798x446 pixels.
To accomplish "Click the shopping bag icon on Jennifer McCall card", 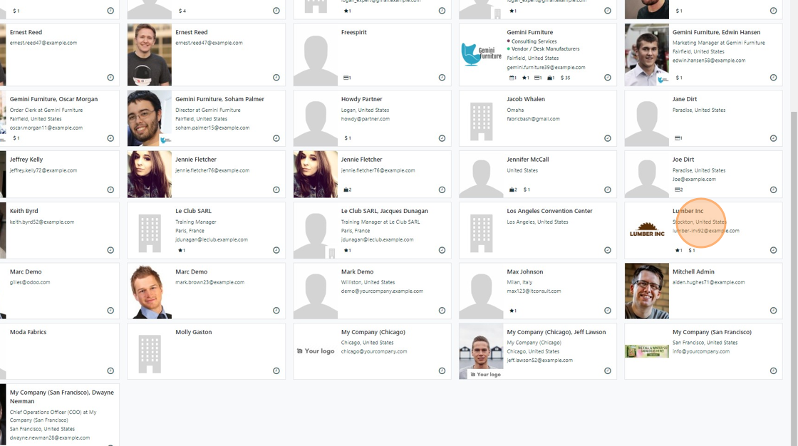I will coord(513,190).
